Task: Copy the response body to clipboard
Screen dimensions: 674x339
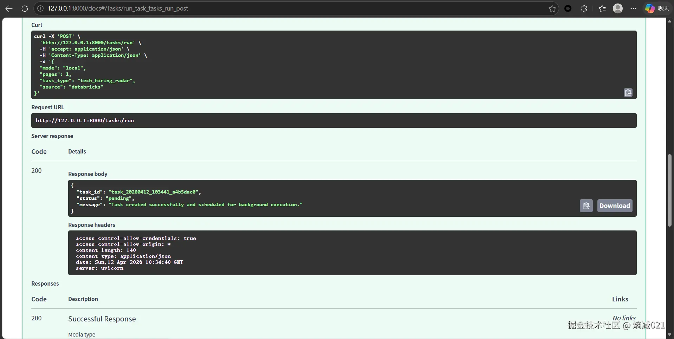Action: point(586,206)
